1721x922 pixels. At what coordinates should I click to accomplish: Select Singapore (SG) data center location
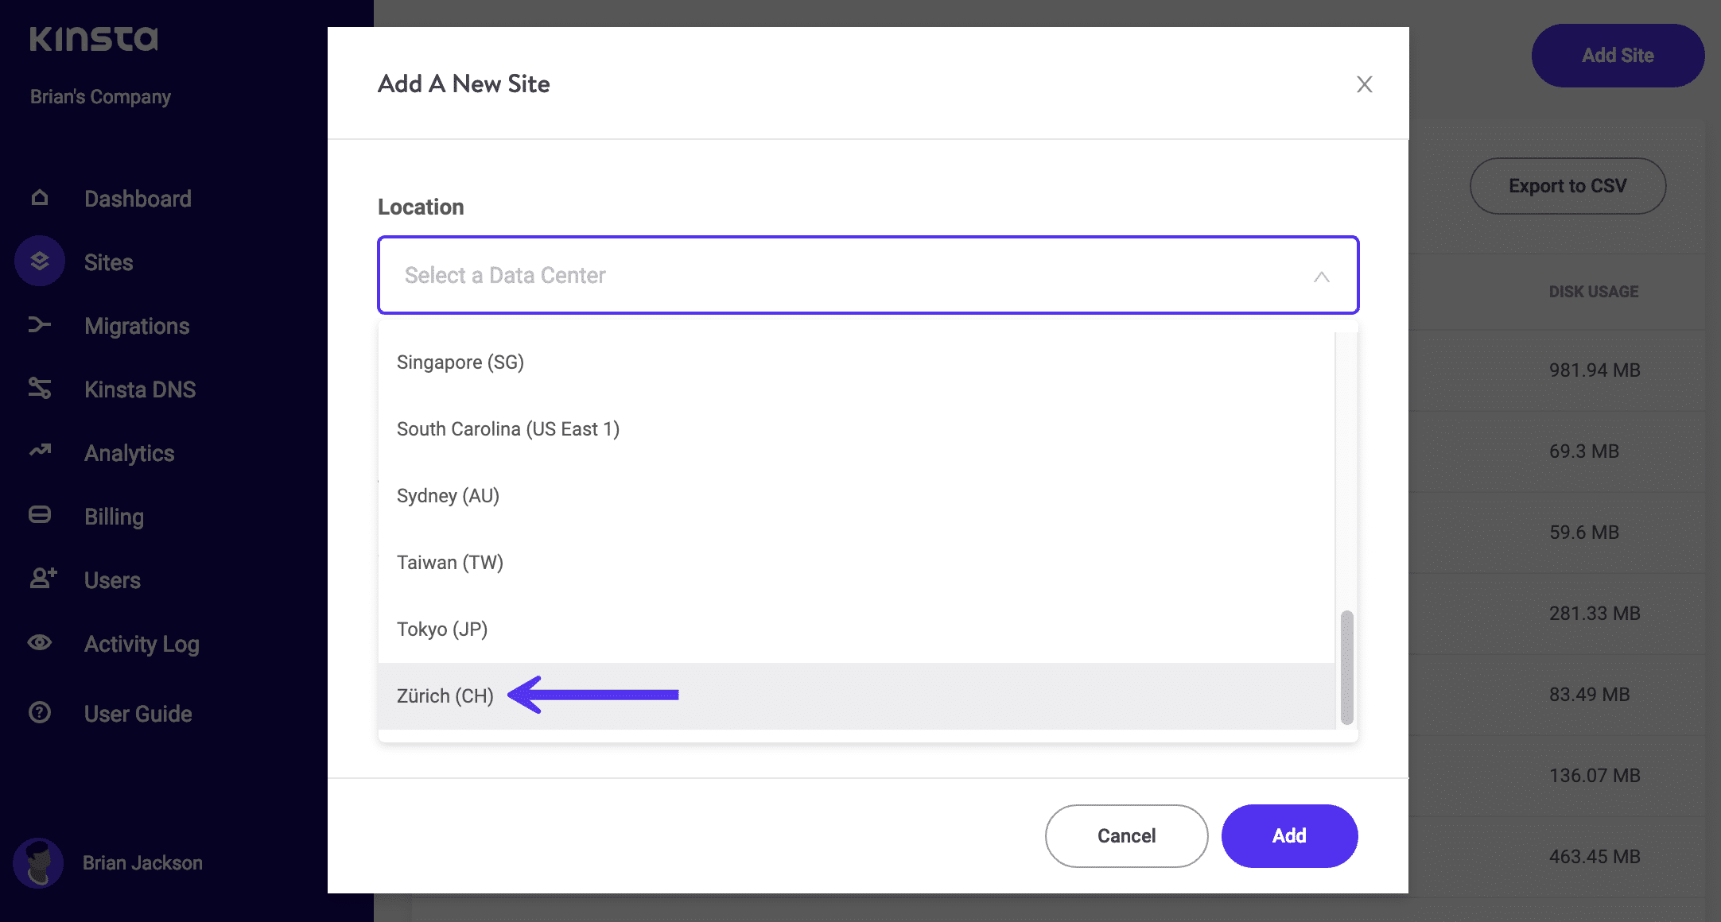461,362
